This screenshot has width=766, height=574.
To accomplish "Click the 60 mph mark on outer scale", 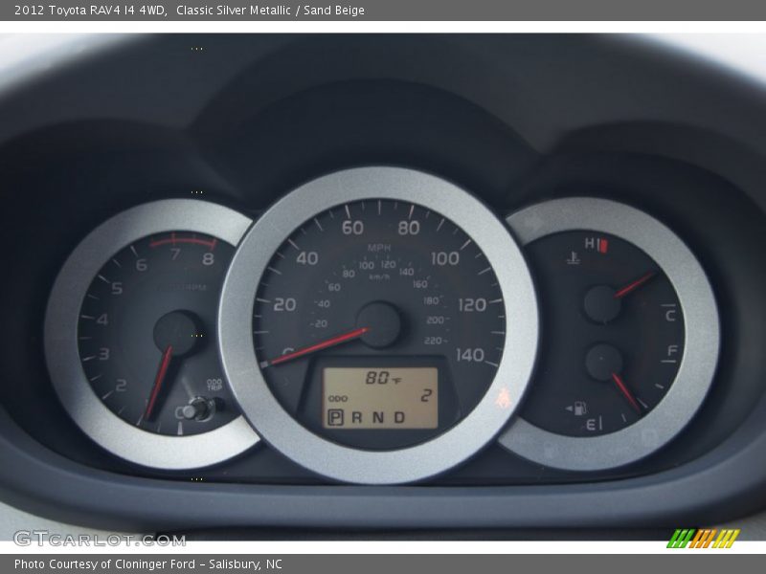I will (352, 228).
